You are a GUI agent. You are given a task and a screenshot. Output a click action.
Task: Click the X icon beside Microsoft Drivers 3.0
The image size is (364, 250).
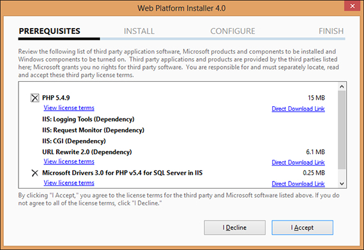click(x=35, y=173)
